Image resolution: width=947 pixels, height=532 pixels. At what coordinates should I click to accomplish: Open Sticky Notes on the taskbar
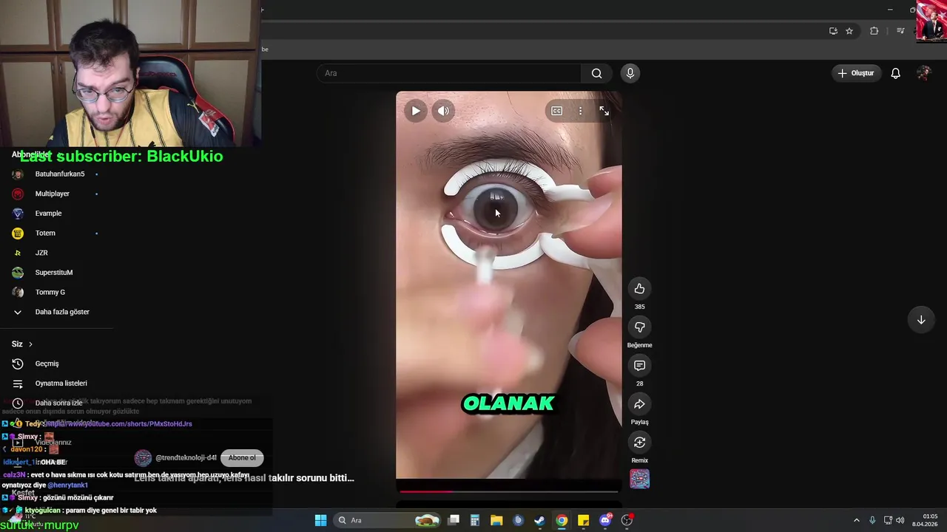click(x=584, y=520)
